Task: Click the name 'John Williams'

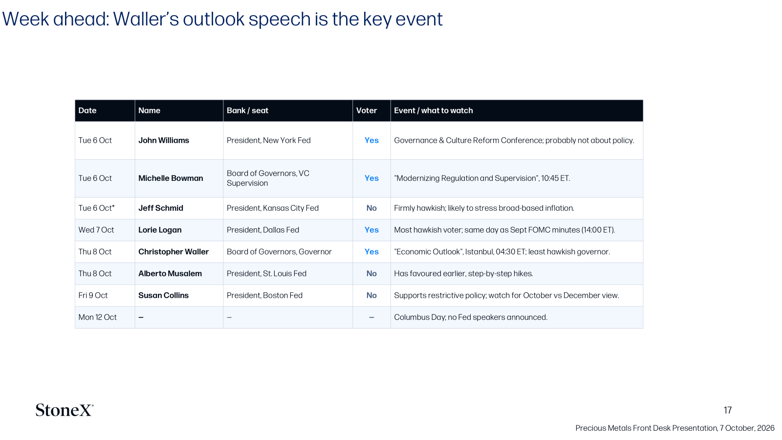Action: tap(164, 140)
